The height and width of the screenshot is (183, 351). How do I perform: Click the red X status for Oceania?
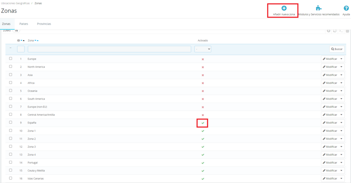point(203,91)
